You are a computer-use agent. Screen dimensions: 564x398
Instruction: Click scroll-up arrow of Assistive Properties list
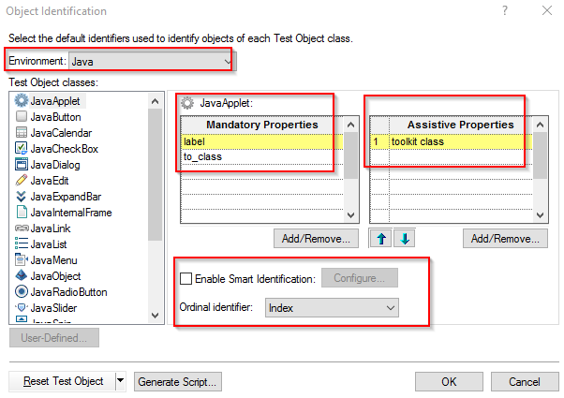coord(540,125)
